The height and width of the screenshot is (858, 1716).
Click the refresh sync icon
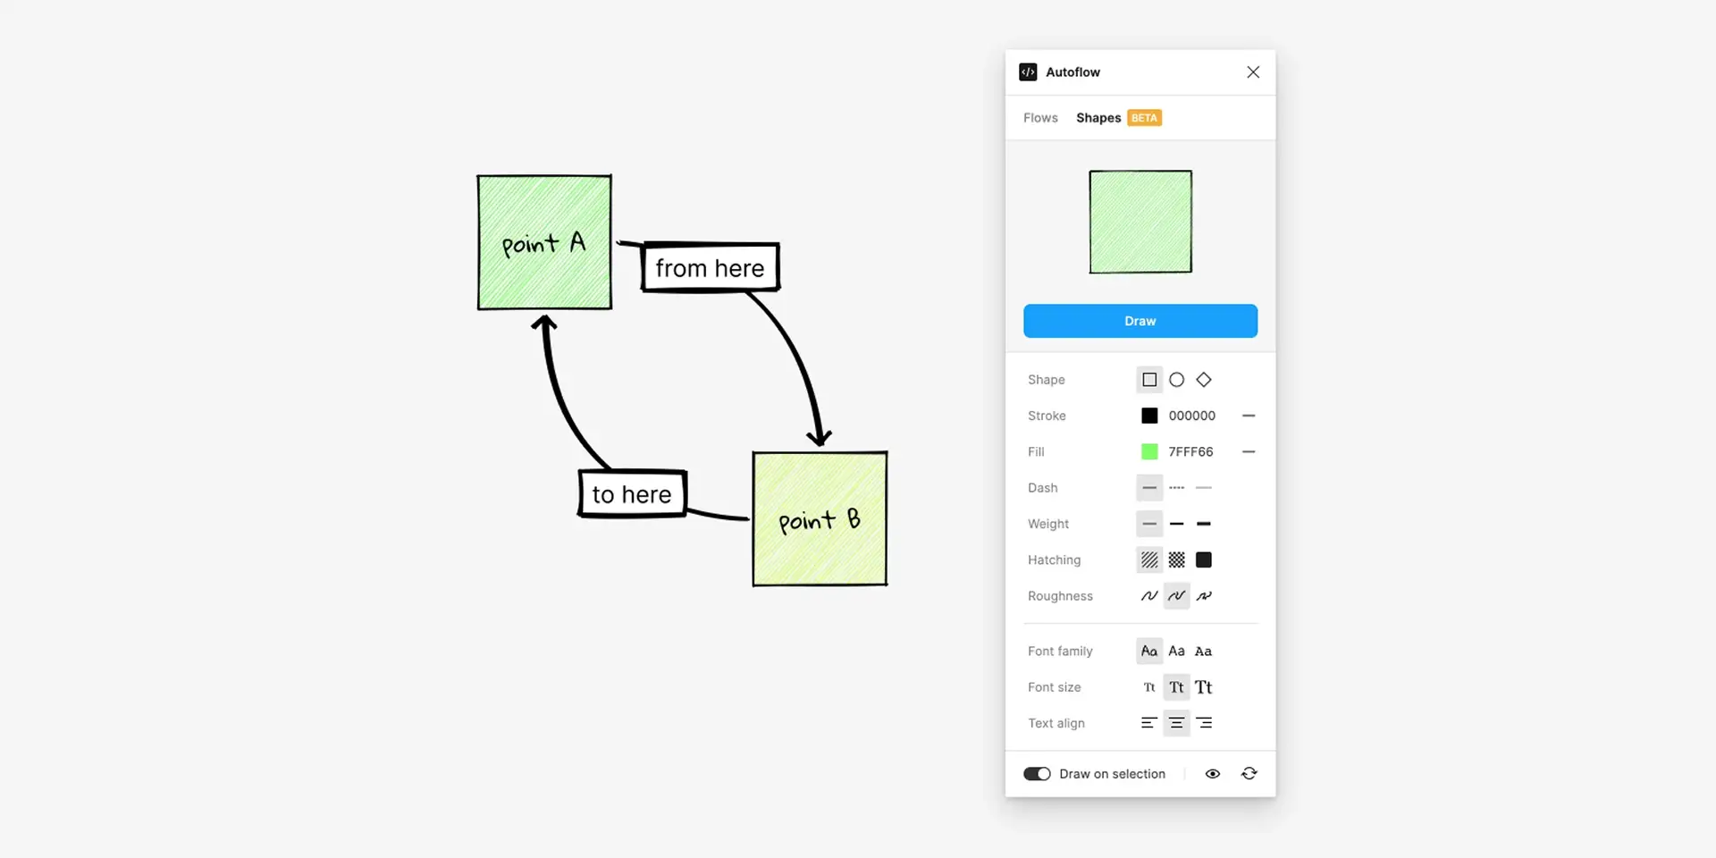[1249, 774]
